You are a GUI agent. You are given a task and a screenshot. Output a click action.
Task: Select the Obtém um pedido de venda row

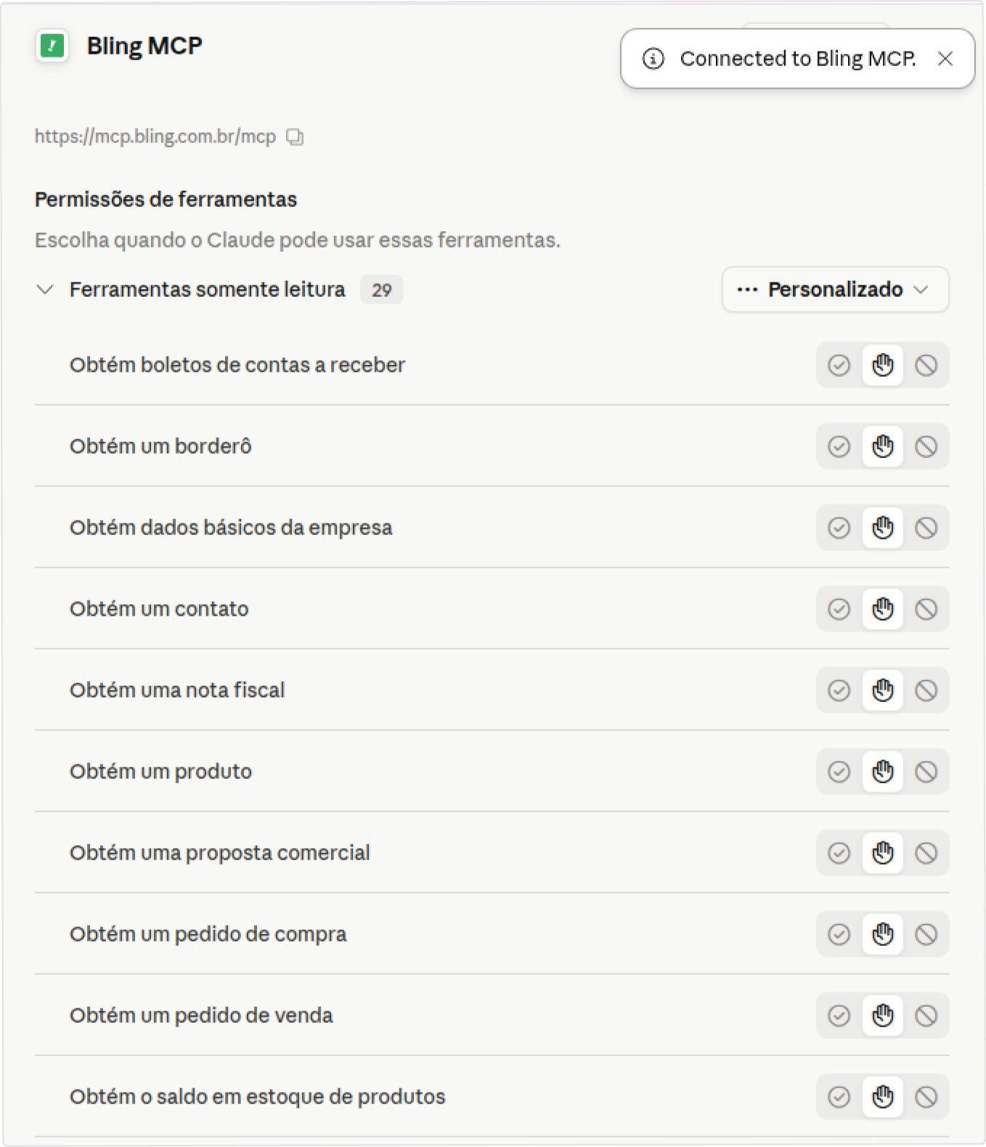pos(492,1016)
